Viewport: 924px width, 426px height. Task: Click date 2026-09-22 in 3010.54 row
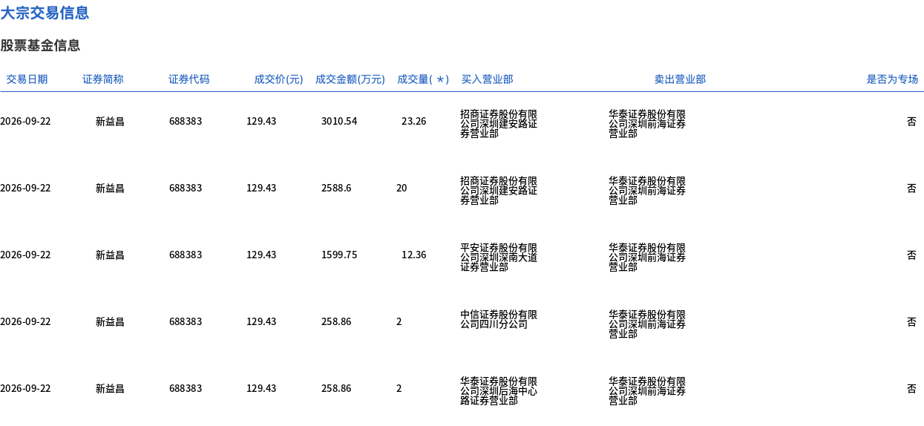pos(25,121)
